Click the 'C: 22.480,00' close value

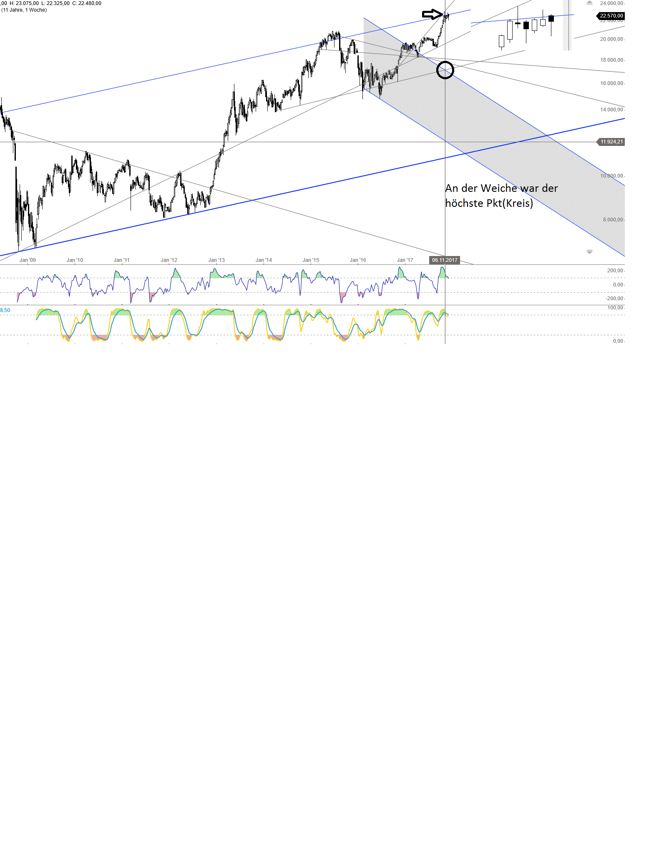pos(87,3)
